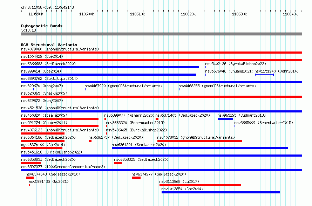Viewport: 312px width, 206px height.
Task: Open nsv6374977 (Sedlazeck2020) variant label
Action: [159, 174]
